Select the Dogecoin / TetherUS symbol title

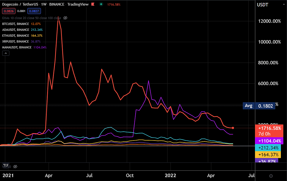click(x=20, y=4)
